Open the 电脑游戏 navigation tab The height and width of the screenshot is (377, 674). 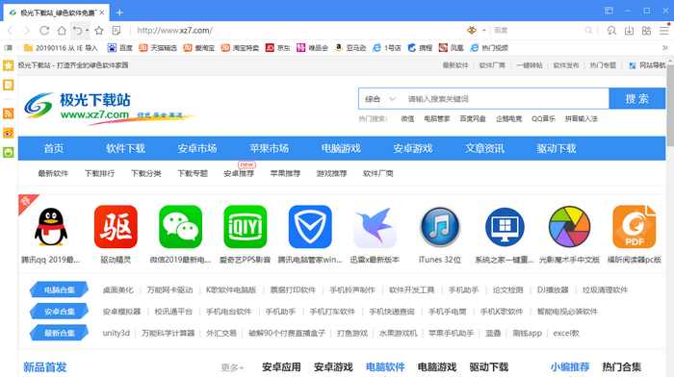click(341, 148)
